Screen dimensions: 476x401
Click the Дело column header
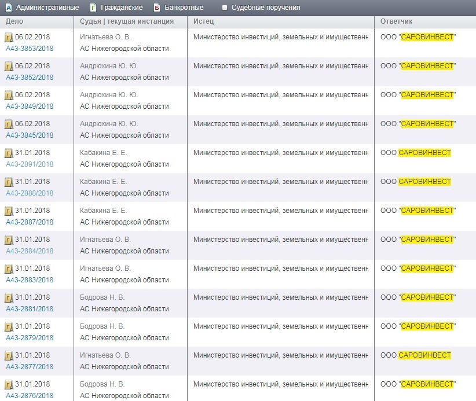[14, 21]
